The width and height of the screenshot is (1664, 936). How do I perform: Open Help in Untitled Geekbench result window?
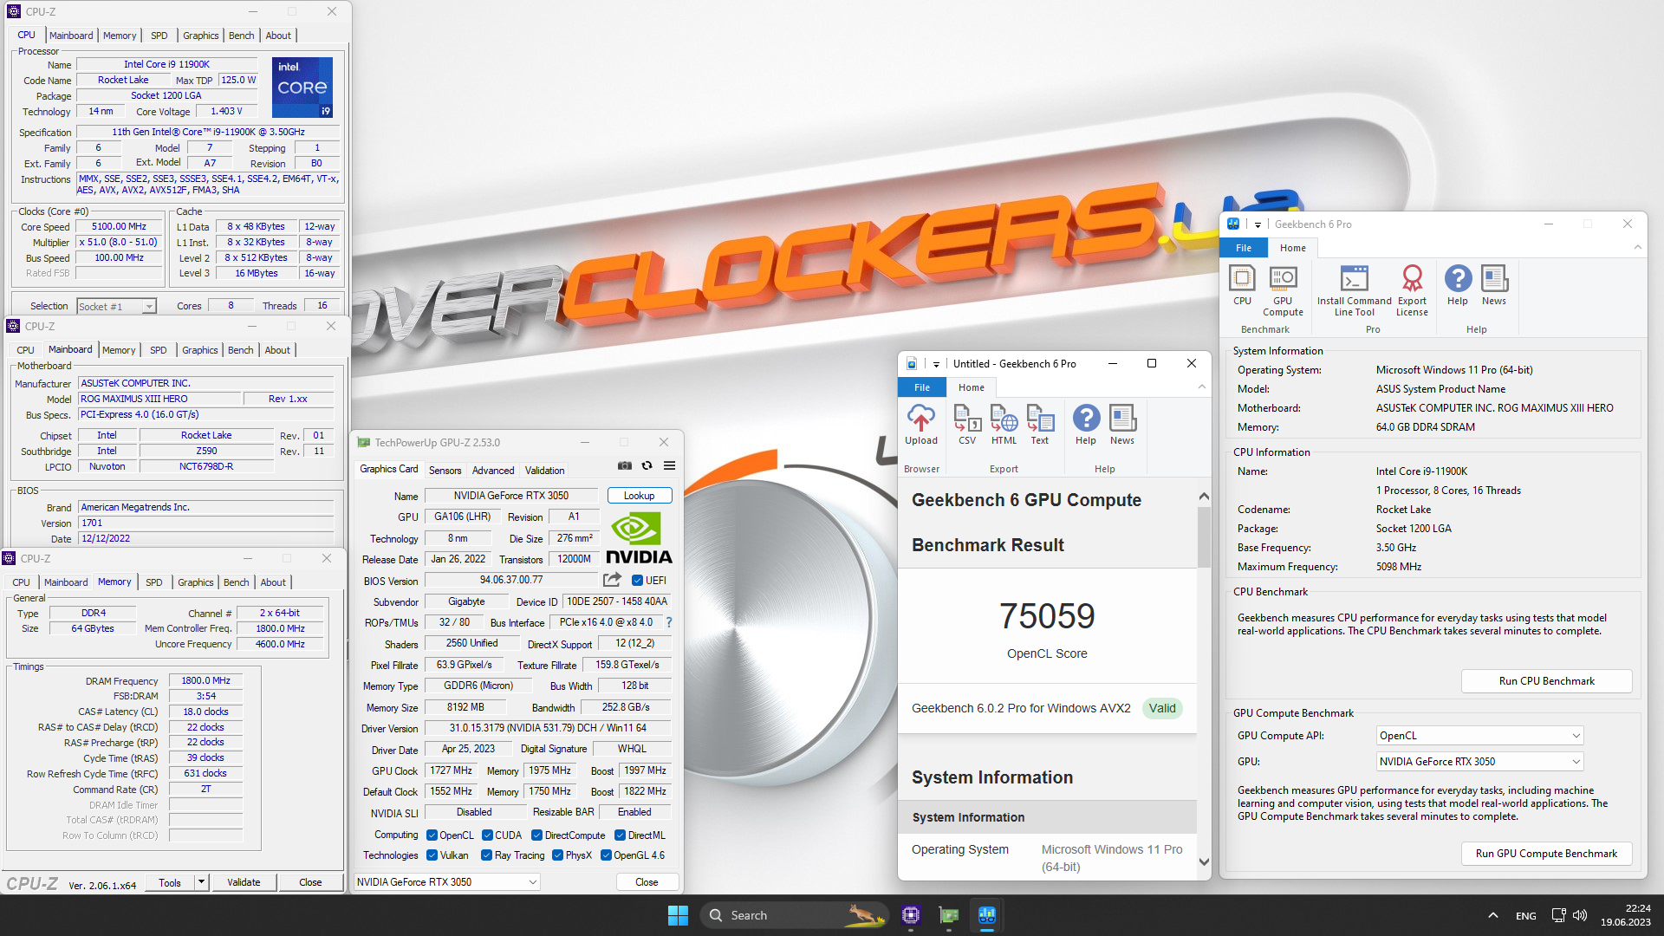point(1086,426)
